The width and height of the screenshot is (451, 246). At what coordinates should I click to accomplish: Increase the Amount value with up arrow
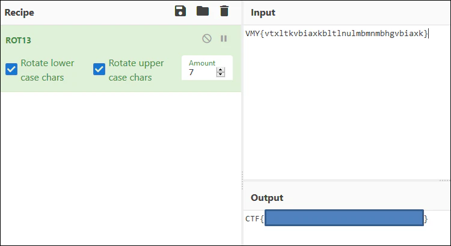[221, 70]
